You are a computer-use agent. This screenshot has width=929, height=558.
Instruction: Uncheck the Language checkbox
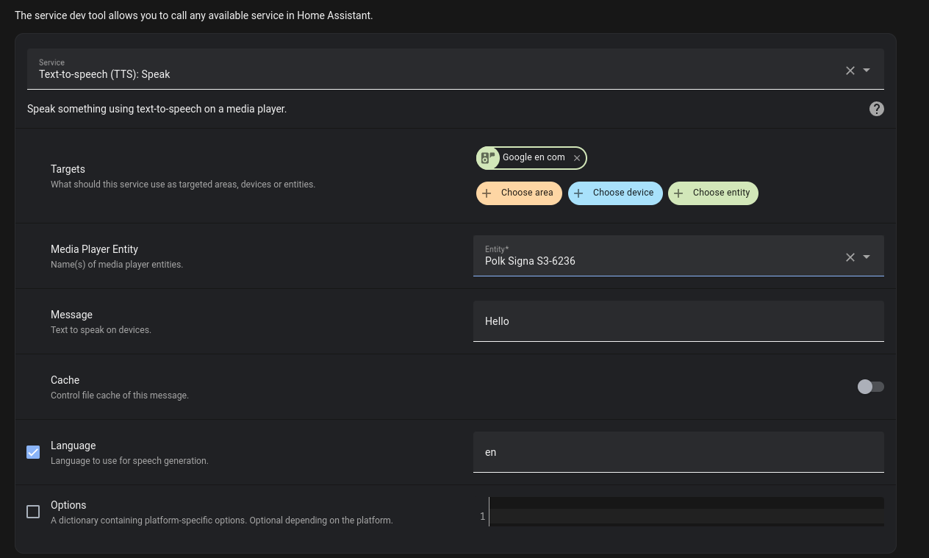pos(33,452)
